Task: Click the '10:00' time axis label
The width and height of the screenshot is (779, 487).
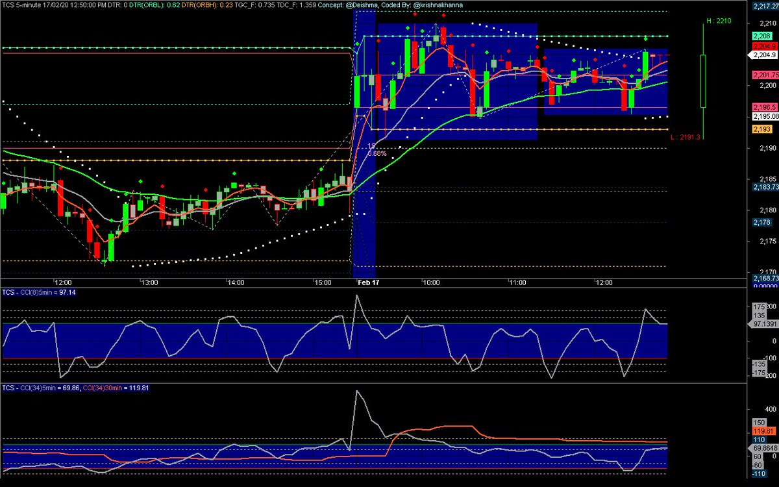Action: tap(431, 283)
